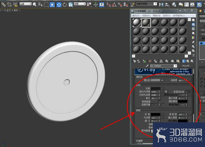The width and height of the screenshot is (205, 147).
Task: Click the M map button beside diffuse
Action: click(162, 80)
